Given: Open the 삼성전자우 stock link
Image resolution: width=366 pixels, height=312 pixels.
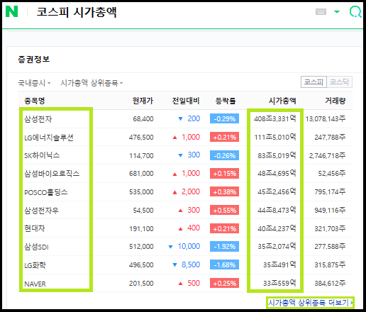Looking at the screenshot, I should [41, 211].
